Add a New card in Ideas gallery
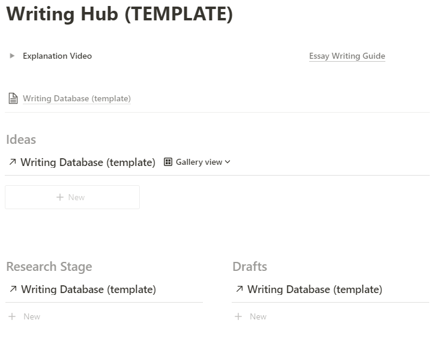This screenshot has width=434, height=341. coord(72,197)
